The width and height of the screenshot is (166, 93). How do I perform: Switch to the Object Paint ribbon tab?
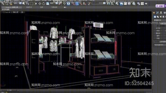click(54, 7)
